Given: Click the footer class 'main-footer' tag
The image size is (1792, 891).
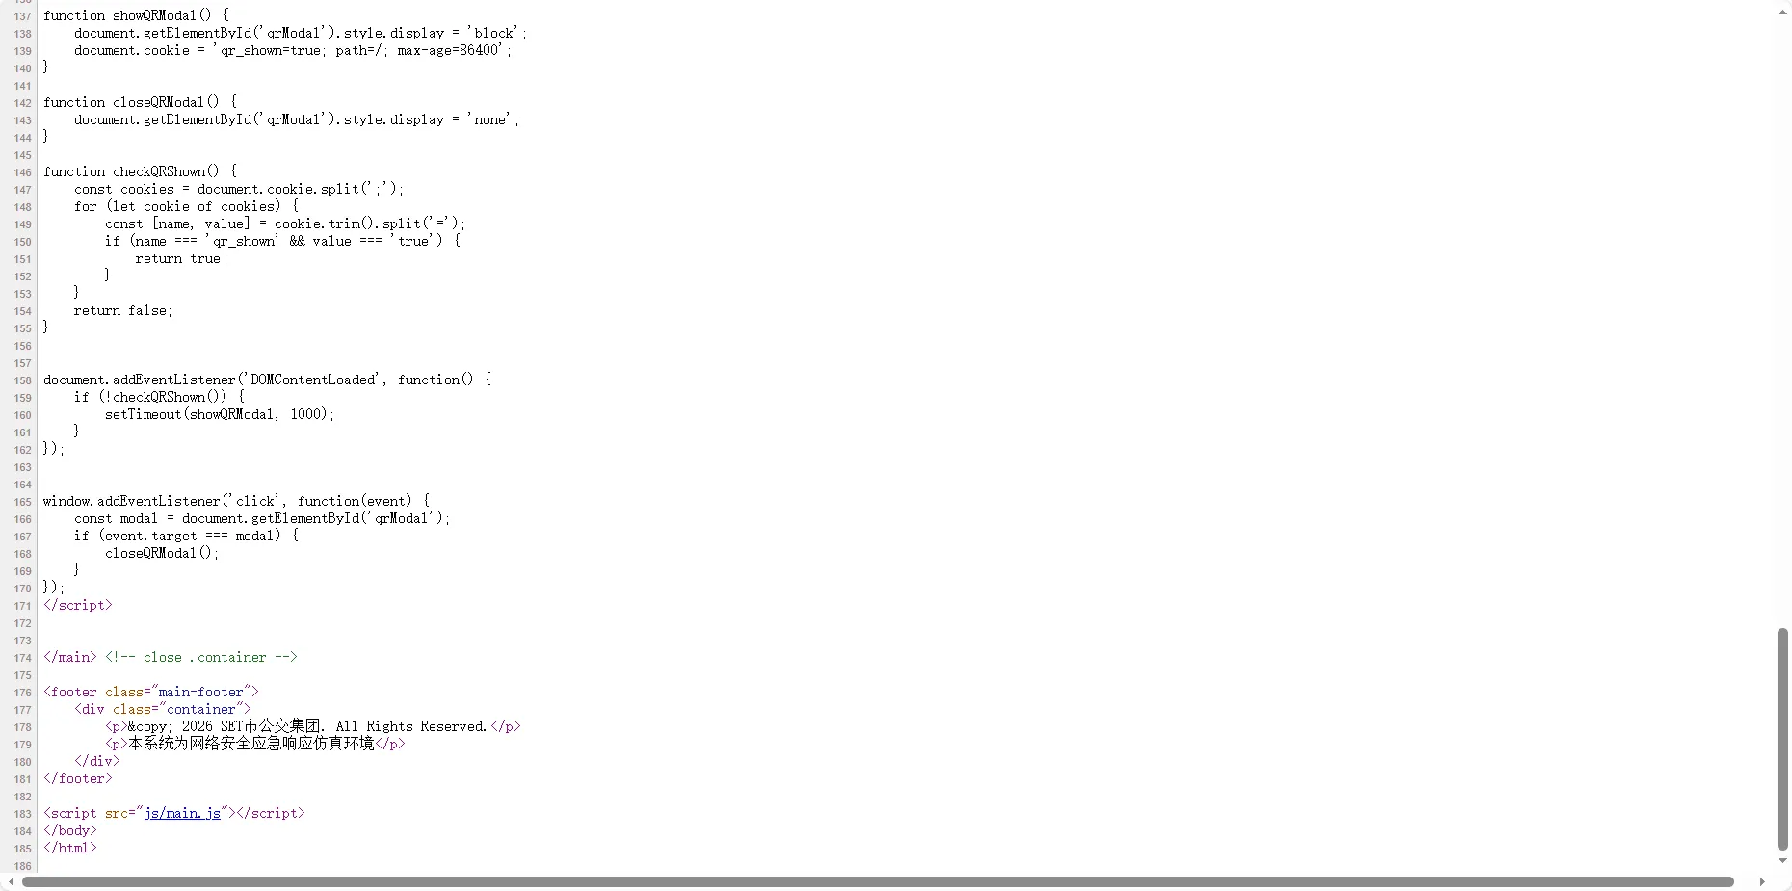Looking at the screenshot, I should coord(151,692).
